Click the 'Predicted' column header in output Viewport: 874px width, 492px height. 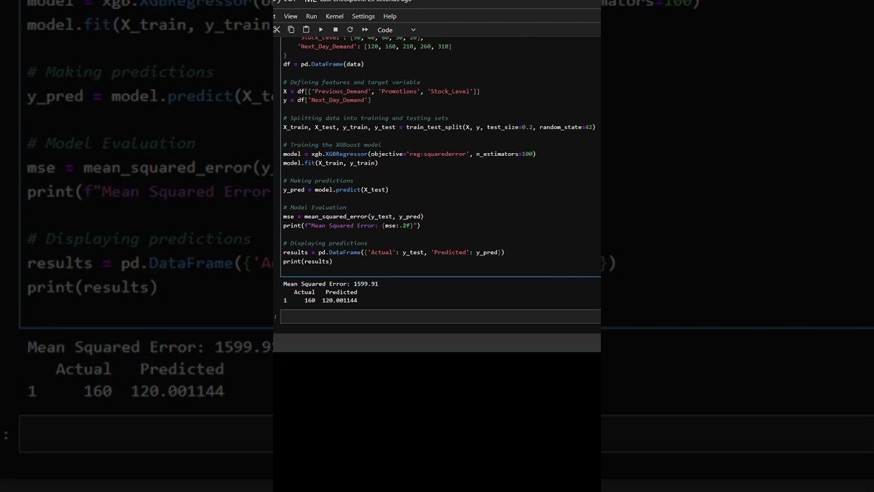341,292
